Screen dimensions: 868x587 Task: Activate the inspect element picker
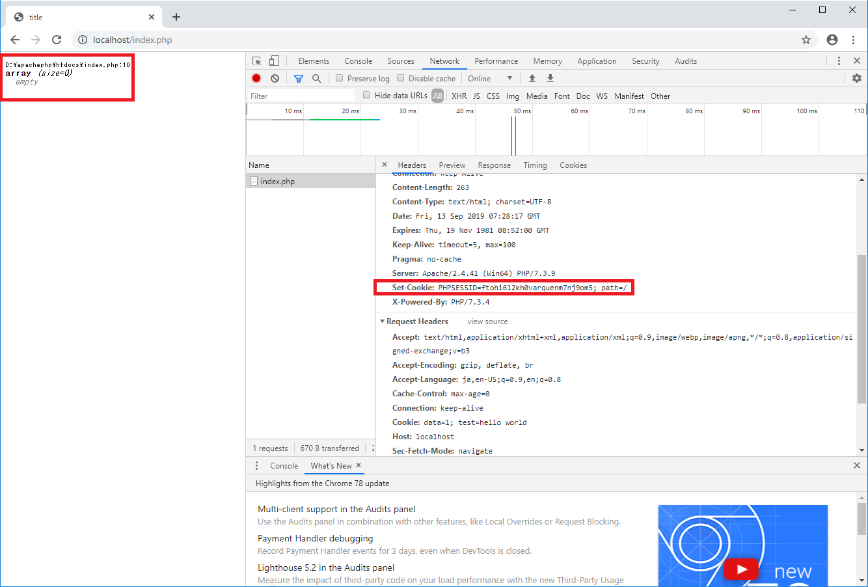pyautogui.click(x=257, y=61)
